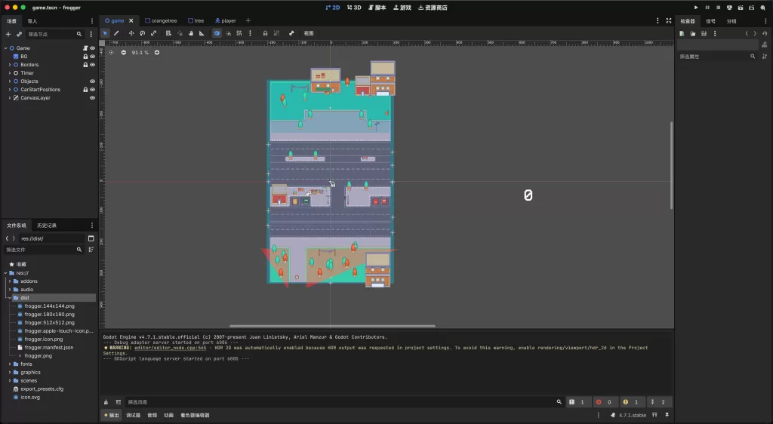Open the skeleton bone options icon
Viewport: 773px width, 424px height.
(291, 33)
